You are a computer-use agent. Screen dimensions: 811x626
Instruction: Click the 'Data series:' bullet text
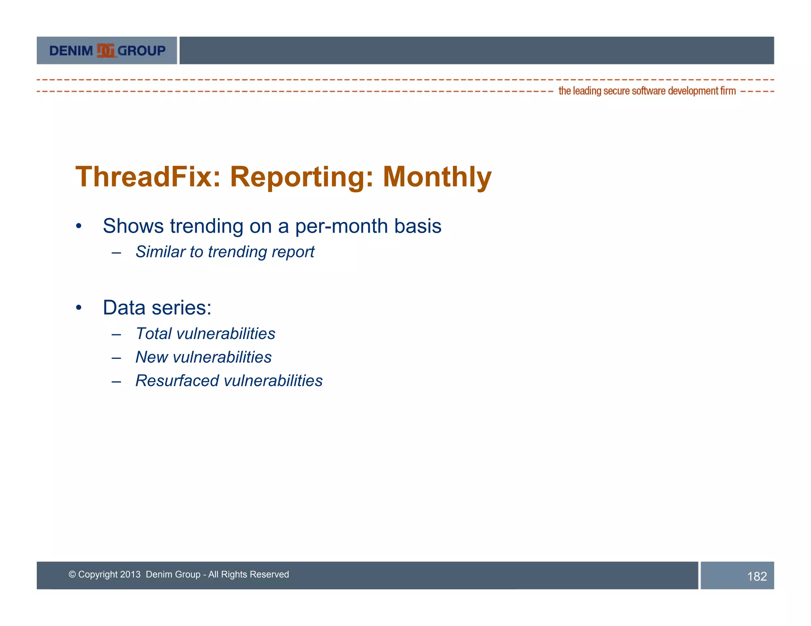tap(157, 307)
